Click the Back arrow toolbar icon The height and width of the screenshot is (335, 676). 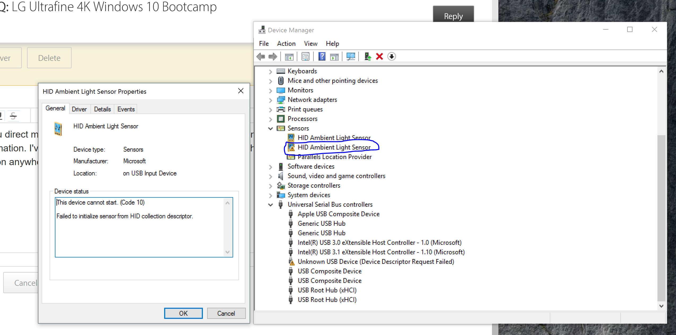pos(261,56)
